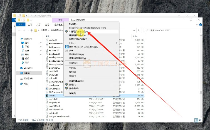Select the Crack file row
This screenshot has width=210, height=130.
[95, 96]
